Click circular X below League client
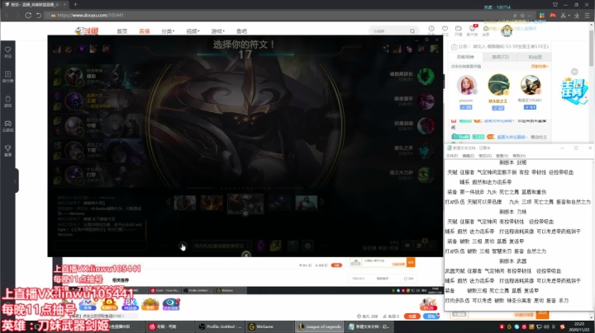 pyautogui.click(x=246, y=255)
